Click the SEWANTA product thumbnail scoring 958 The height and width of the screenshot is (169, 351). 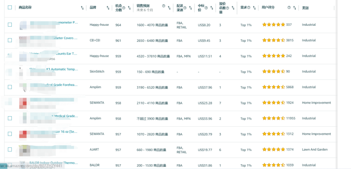[24, 103]
